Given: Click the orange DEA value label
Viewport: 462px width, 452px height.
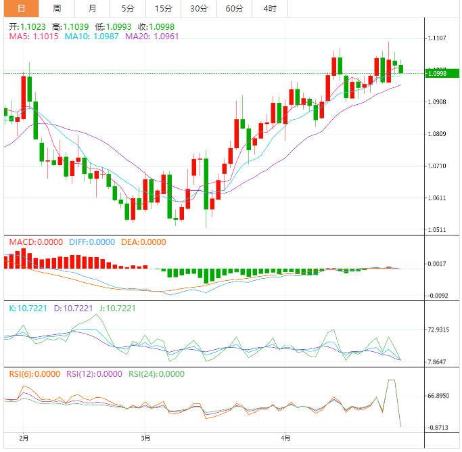Looking at the screenshot, I should 141,242.
